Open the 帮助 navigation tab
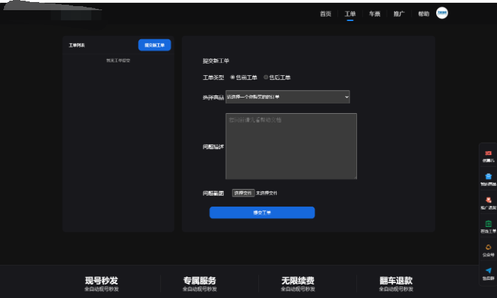Viewport: 497px width, 298px height. [x=423, y=14]
